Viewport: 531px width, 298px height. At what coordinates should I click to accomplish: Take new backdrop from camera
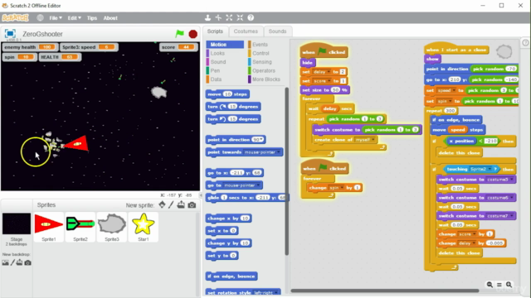click(x=27, y=262)
